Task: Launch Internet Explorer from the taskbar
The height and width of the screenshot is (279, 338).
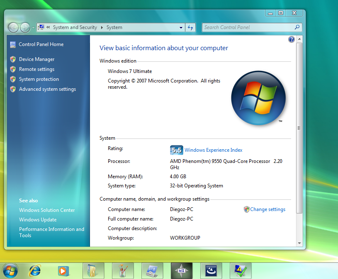Action: [35, 270]
